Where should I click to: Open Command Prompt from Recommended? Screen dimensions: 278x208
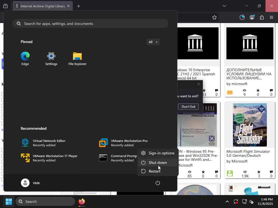[x=118, y=158]
